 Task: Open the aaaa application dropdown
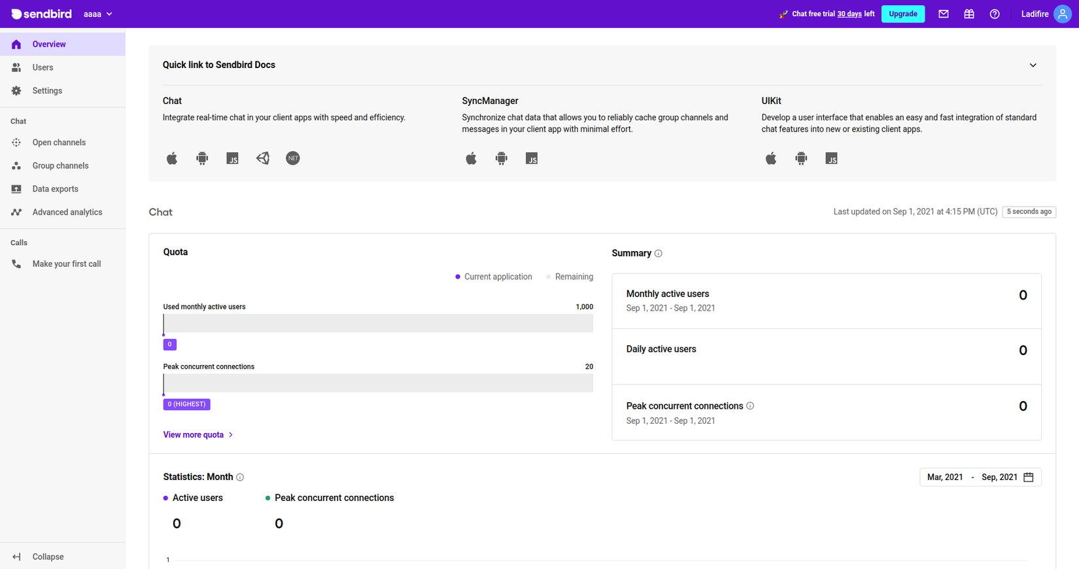[x=98, y=14]
